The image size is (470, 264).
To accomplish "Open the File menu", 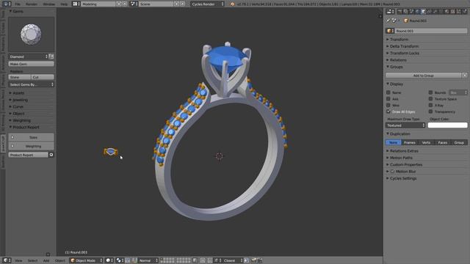I will [18, 4].
